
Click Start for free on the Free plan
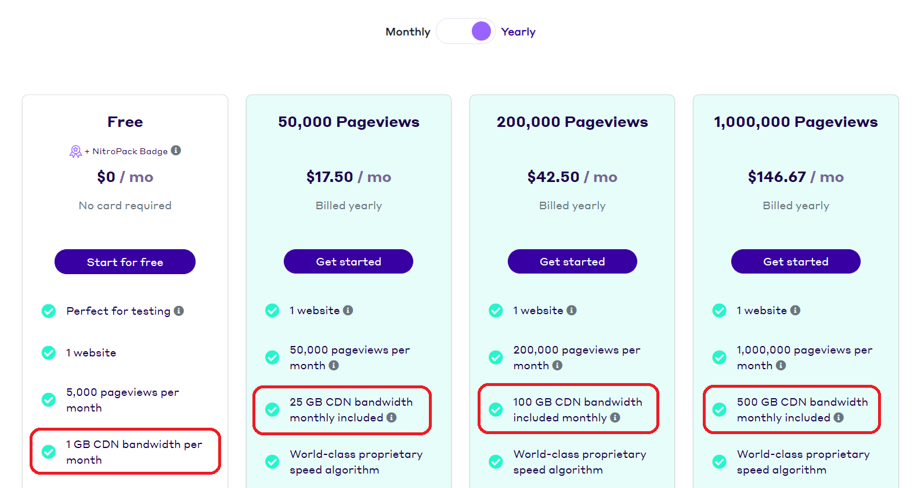click(x=125, y=261)
